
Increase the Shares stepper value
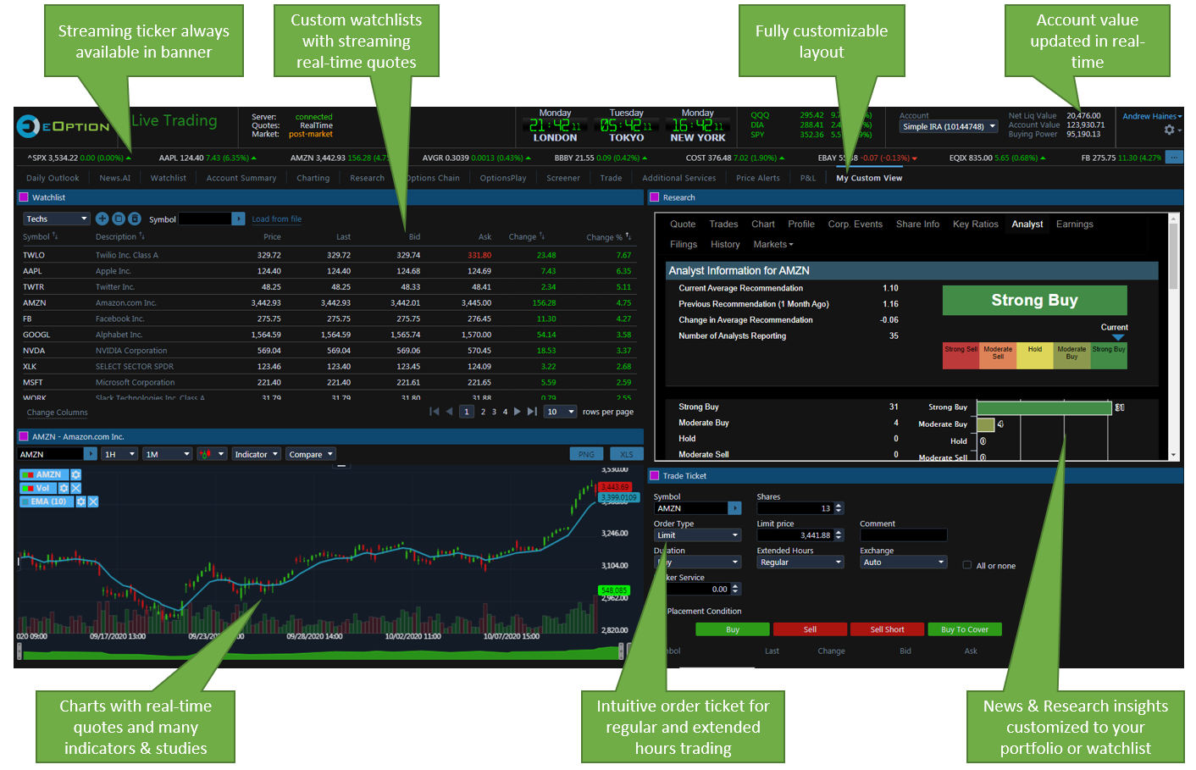[x=839, y=506]
